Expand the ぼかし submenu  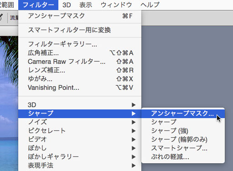[80, 148]
